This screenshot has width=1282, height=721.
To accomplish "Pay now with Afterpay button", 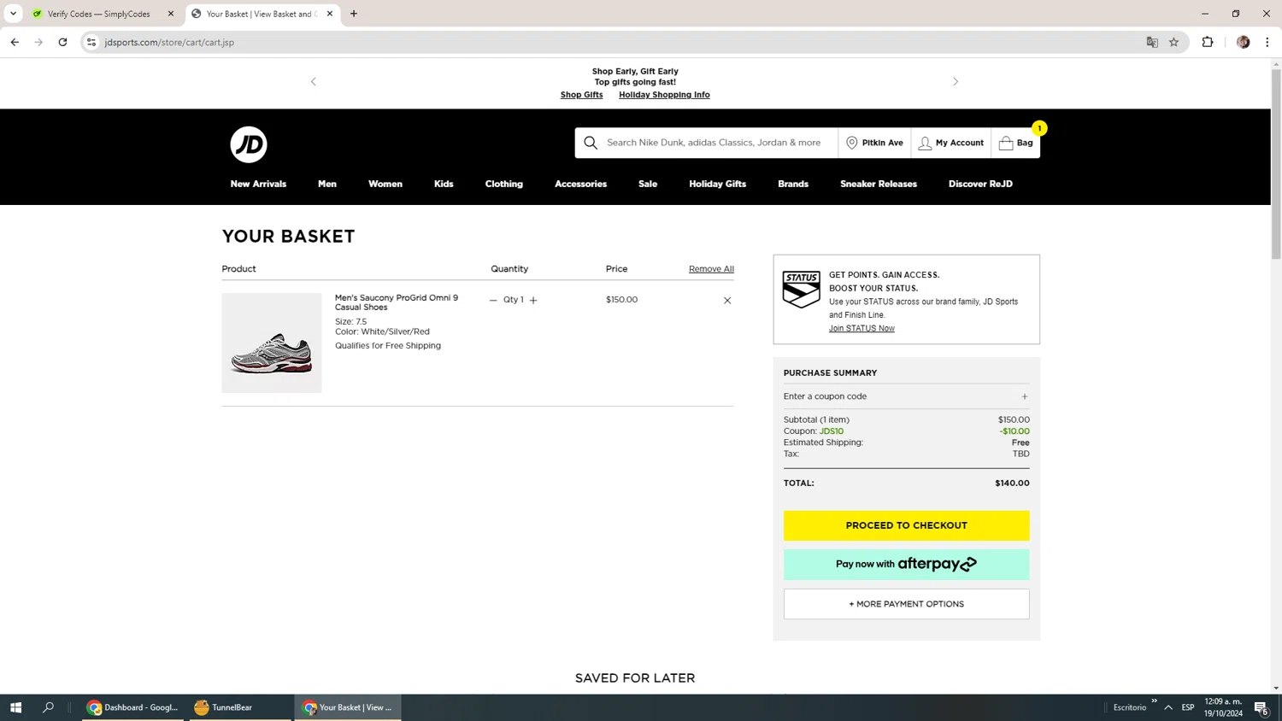I will point(906,565).
